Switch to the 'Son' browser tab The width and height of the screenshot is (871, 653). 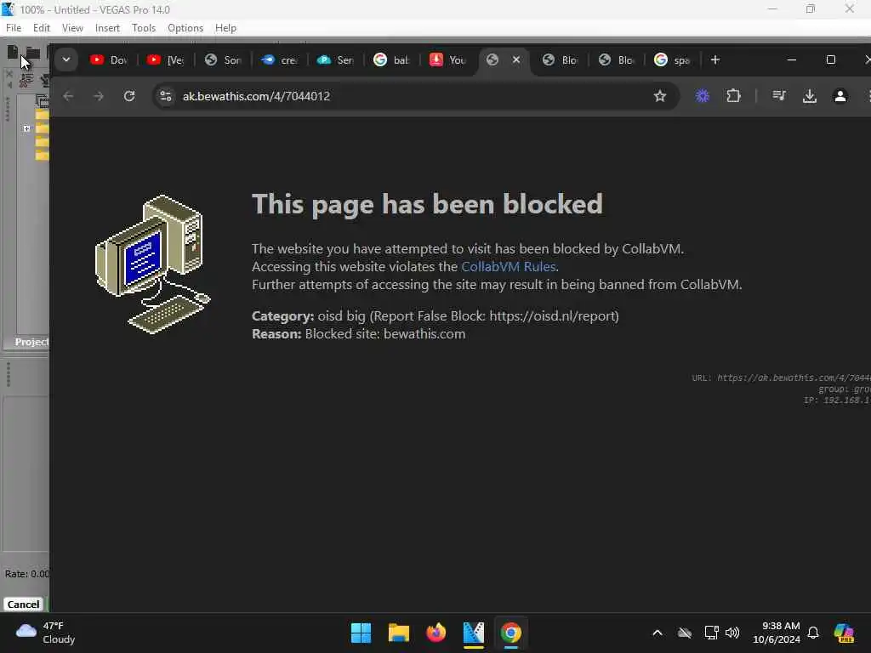[222, 60]
